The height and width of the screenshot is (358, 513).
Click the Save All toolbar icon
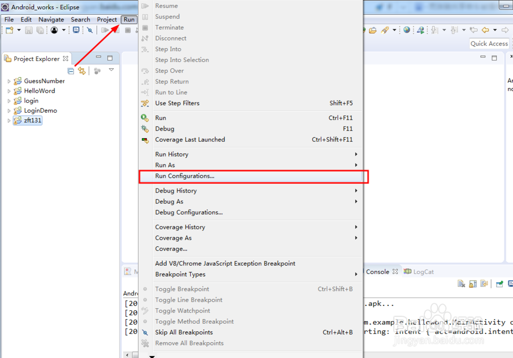[40, 30]
